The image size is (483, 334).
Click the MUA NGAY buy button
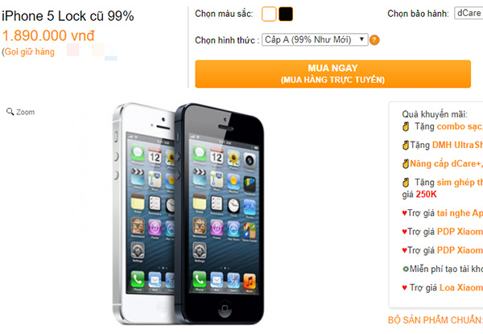pos(332,74)
